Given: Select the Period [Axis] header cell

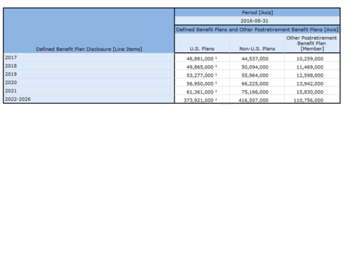Looking at the screenshot, I should (257, 13).
